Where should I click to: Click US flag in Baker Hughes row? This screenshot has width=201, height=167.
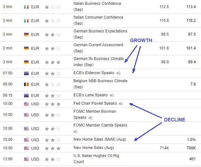click(x=26, y=159)
